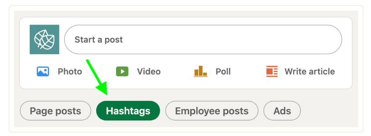Open the leaf company logo thumbnail
Image resolution: width=371 pixels, height=136 pixels.
click(45, 39)
